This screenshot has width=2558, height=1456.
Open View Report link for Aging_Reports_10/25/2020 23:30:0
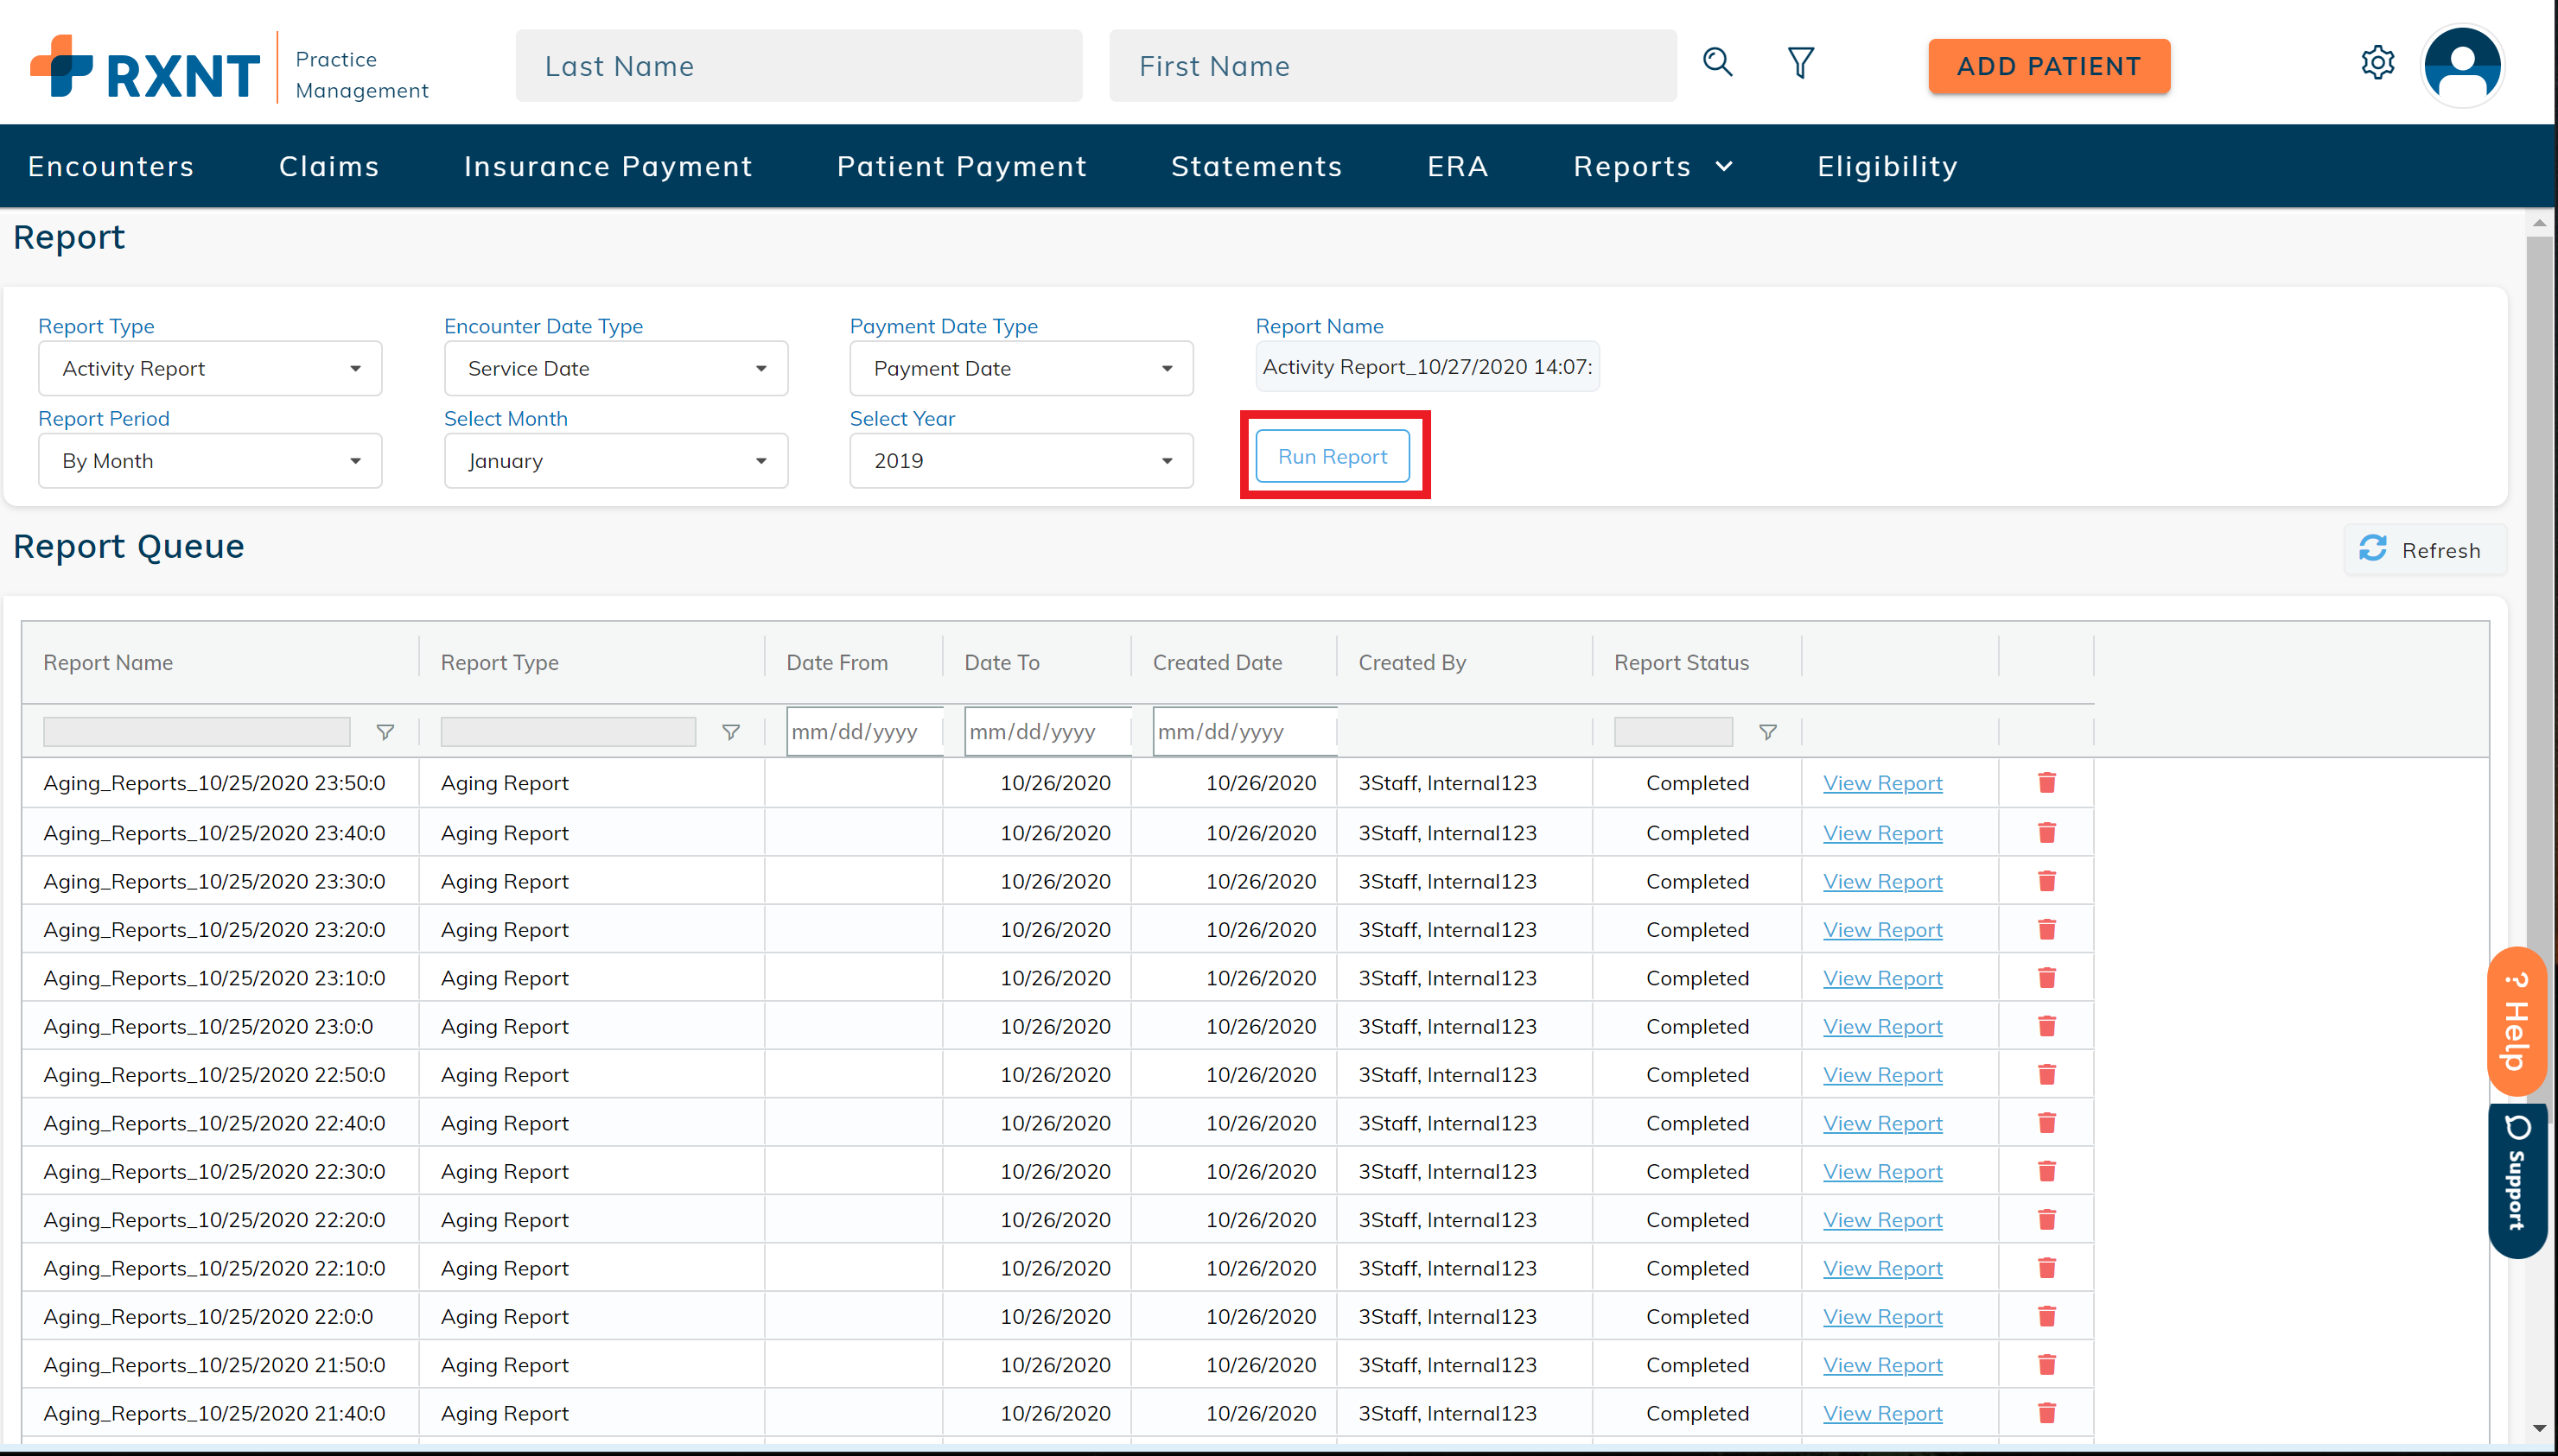[1881, 881]
